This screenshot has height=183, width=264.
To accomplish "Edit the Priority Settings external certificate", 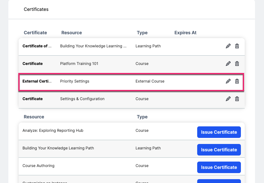I will (x=228, y=81).
